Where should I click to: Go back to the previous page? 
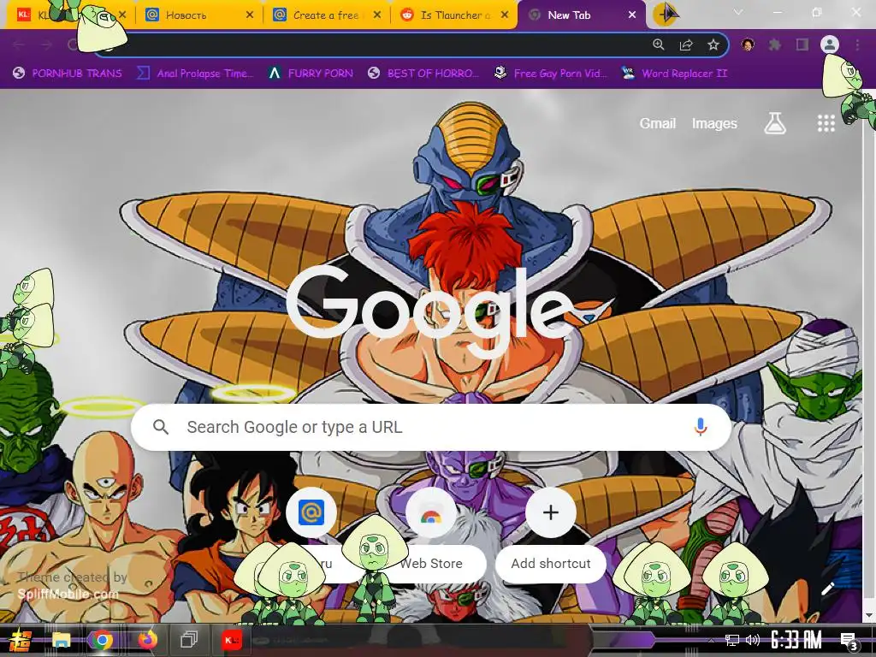click(x=19, y=44)
